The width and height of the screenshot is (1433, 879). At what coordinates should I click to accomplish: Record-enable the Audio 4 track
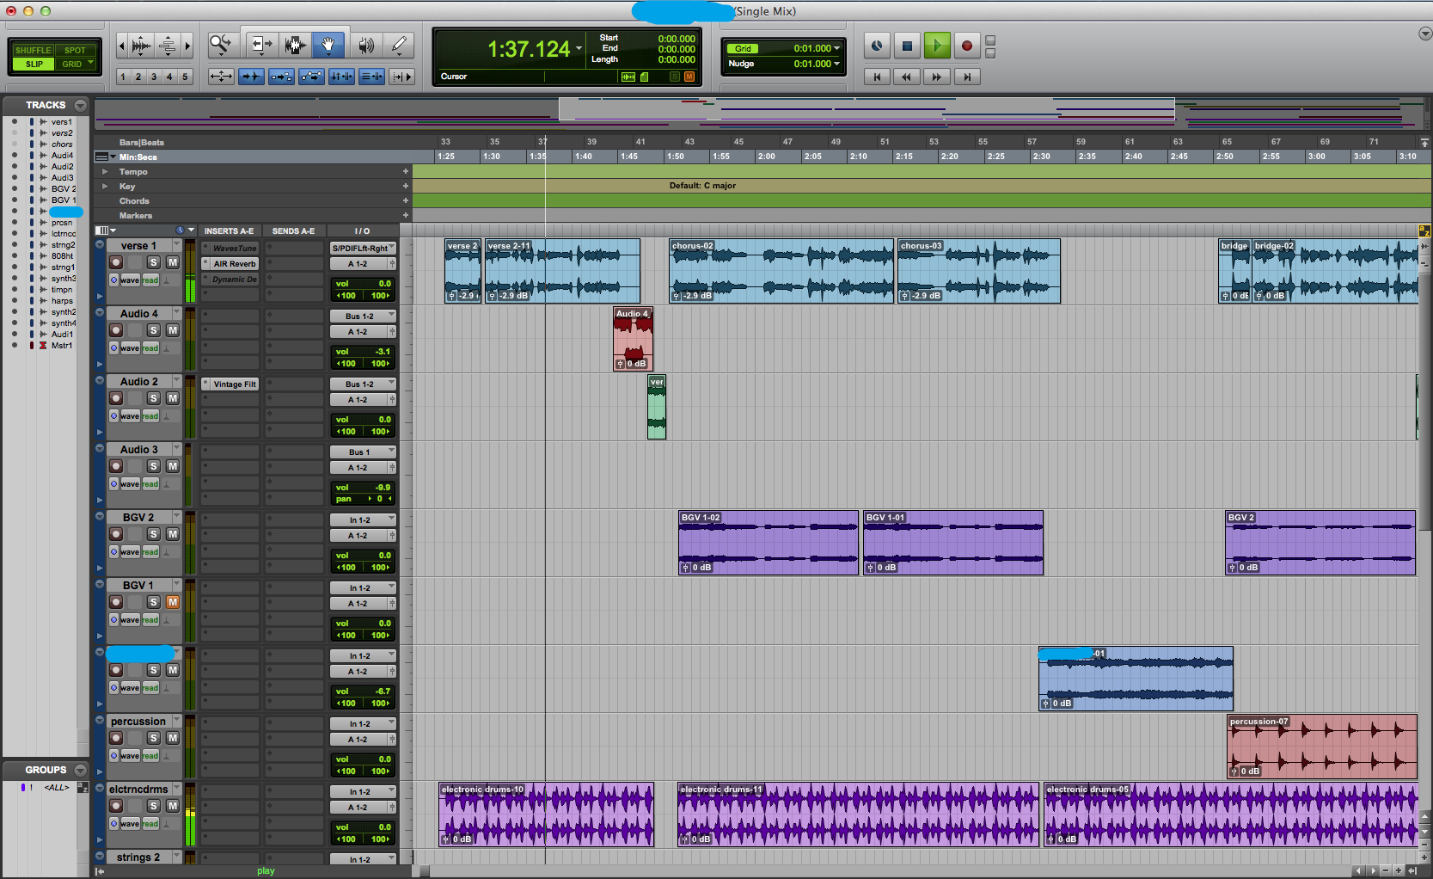pos(116,330)
